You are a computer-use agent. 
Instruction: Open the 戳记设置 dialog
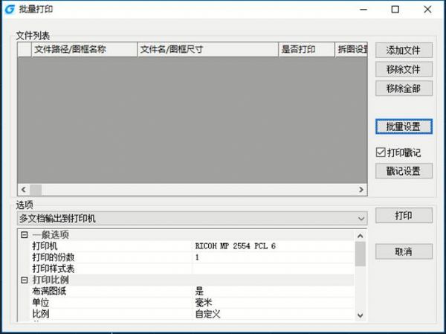pyautogui.click(x=404, y=171)
